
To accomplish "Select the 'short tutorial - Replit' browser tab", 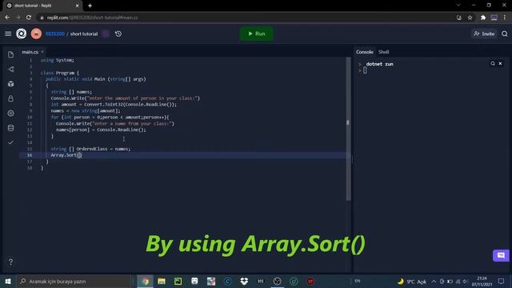I will [42, 6].
